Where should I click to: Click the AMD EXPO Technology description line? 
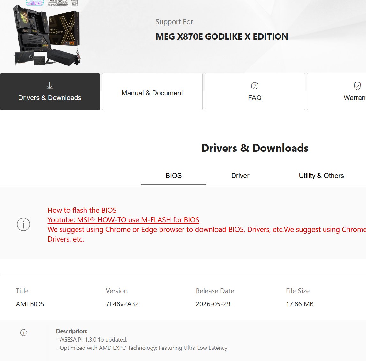[142, 348]
